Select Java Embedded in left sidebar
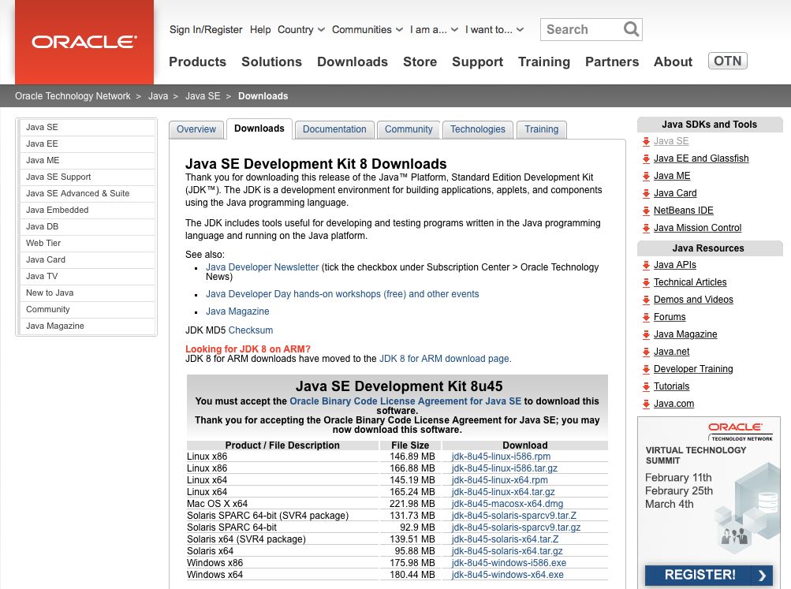 [86, 211]
